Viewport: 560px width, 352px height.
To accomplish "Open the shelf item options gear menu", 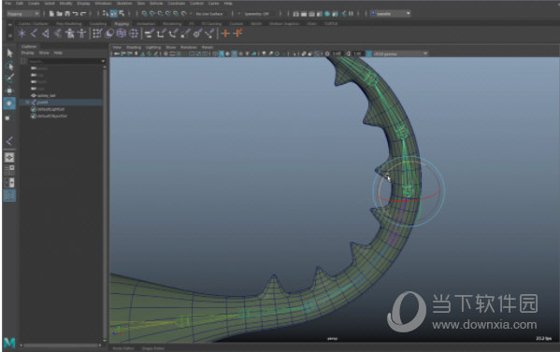I will 10,35.
